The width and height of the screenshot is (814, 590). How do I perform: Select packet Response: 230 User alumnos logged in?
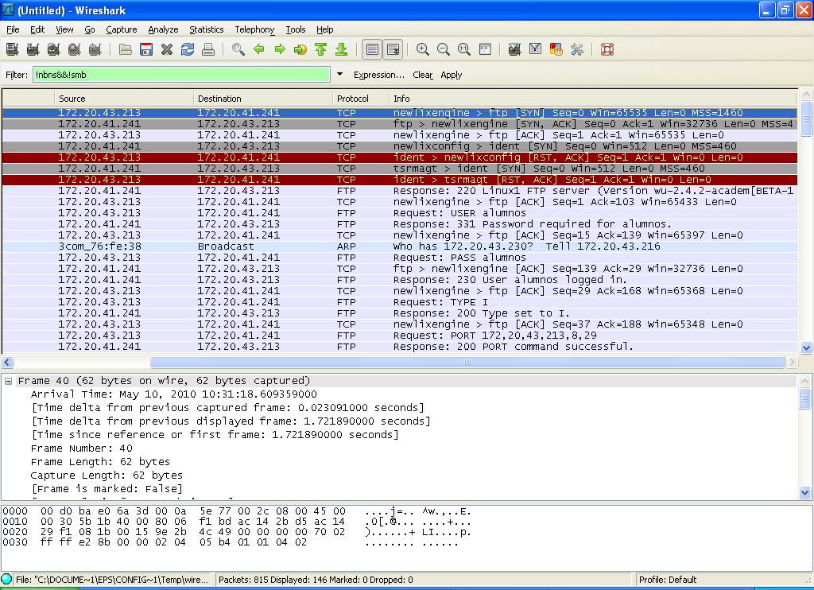[400, 279]
